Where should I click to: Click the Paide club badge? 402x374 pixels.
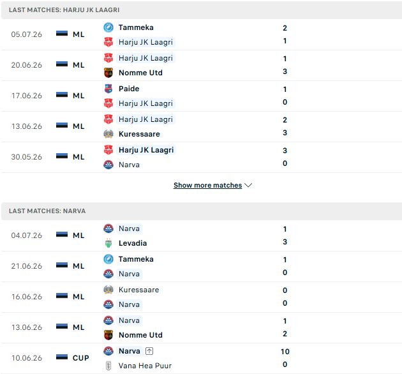[108, 89]
